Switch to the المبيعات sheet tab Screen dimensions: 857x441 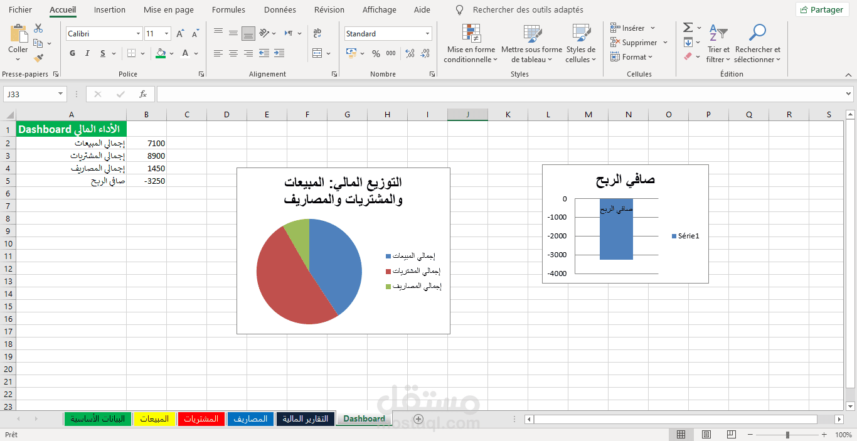point(154,419)
